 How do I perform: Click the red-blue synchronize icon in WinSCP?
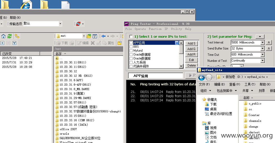point(78,24)
